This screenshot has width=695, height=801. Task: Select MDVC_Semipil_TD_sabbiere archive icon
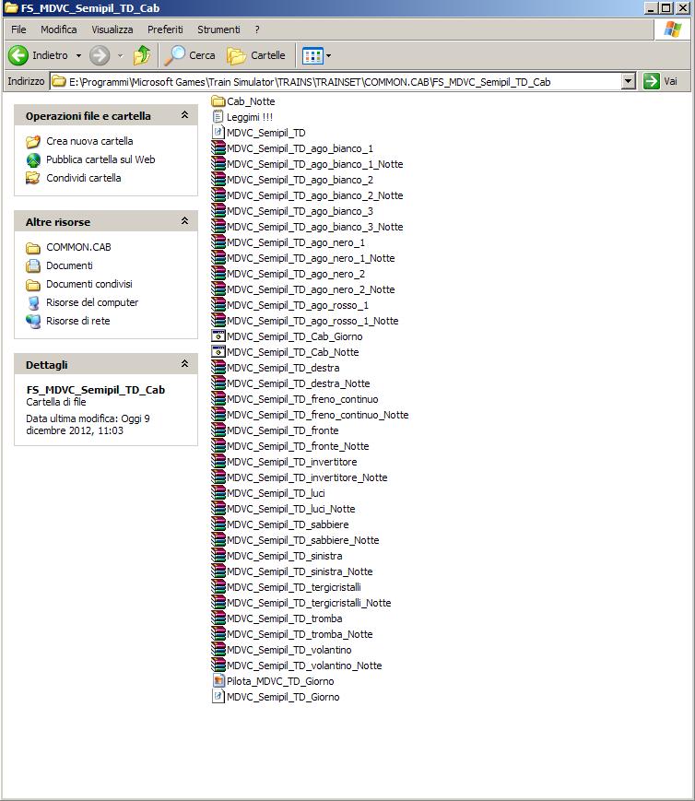(x=218, y=524)
